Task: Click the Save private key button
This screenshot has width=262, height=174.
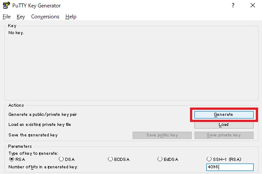Action: [x=224, y=135]
